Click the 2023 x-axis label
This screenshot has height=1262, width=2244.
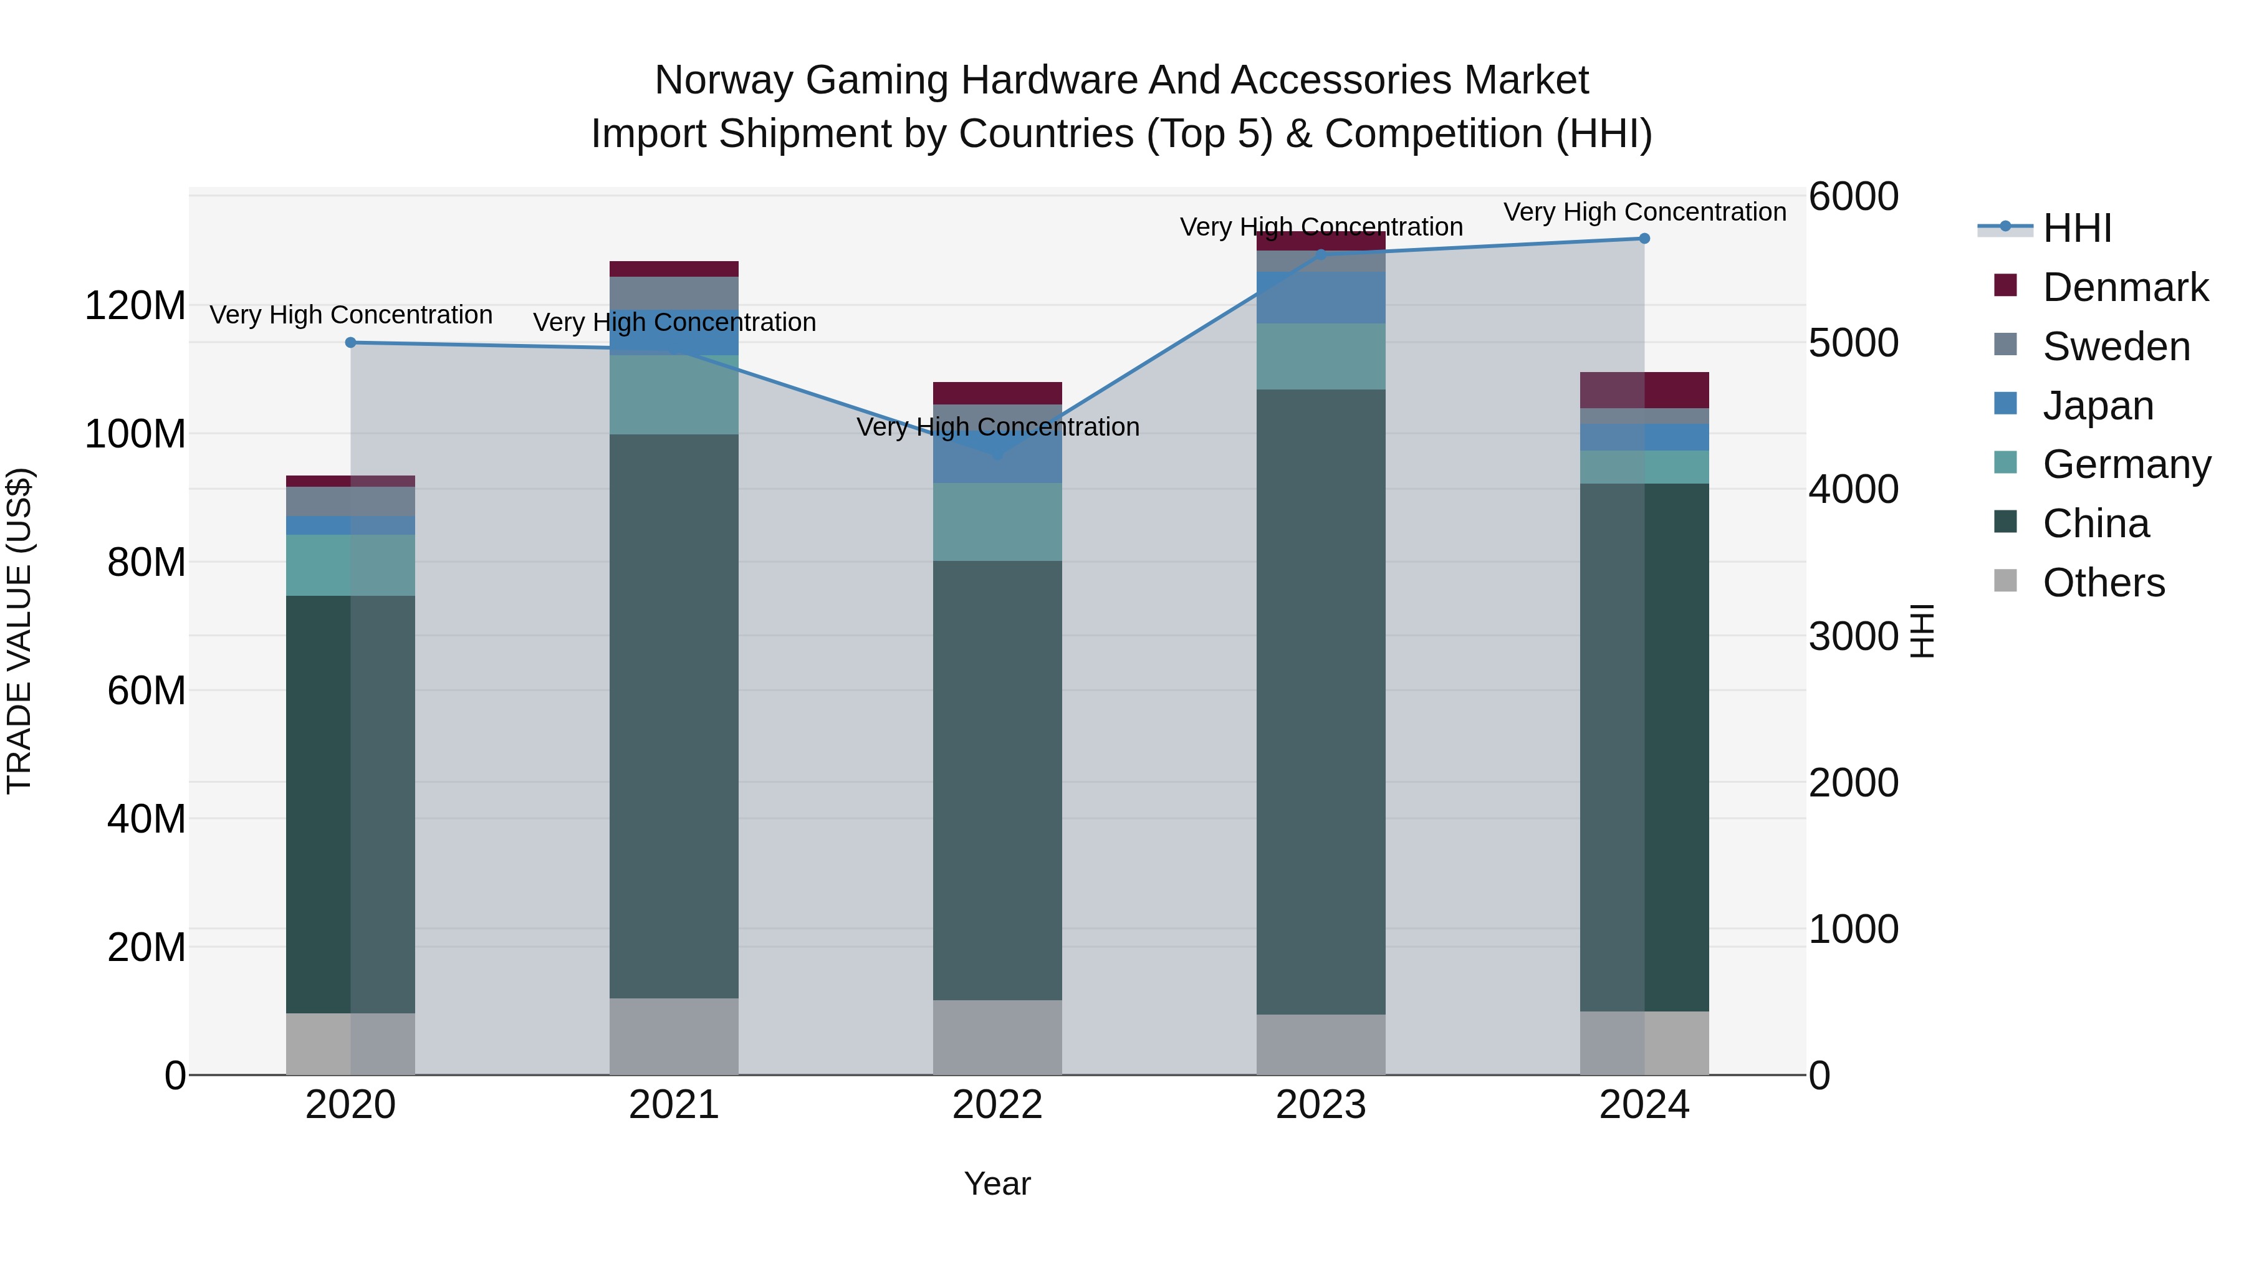point(1321,1105)
